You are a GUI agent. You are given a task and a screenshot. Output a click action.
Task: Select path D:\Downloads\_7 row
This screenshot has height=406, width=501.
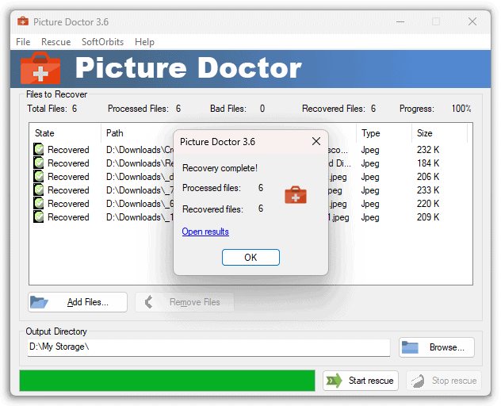140,190
